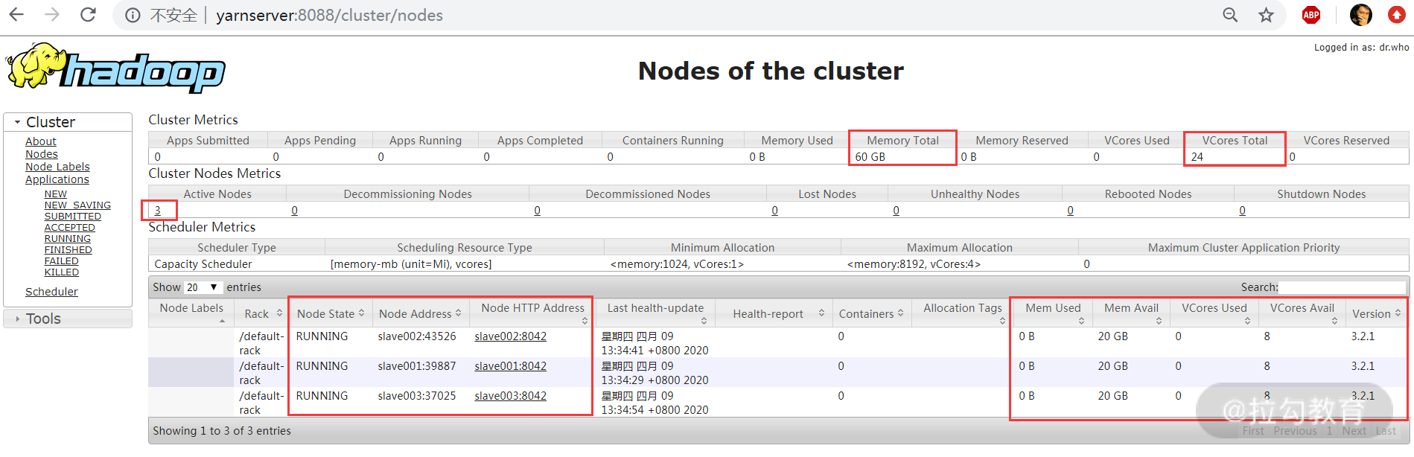This screenshot has width=1414, height=457.
Task: Filter applications by NEW state
Action: tap(56, 194)
